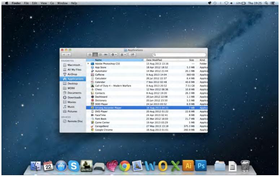Open the Edit menu
Screen dimensions: 280x177
click(35, 3)
